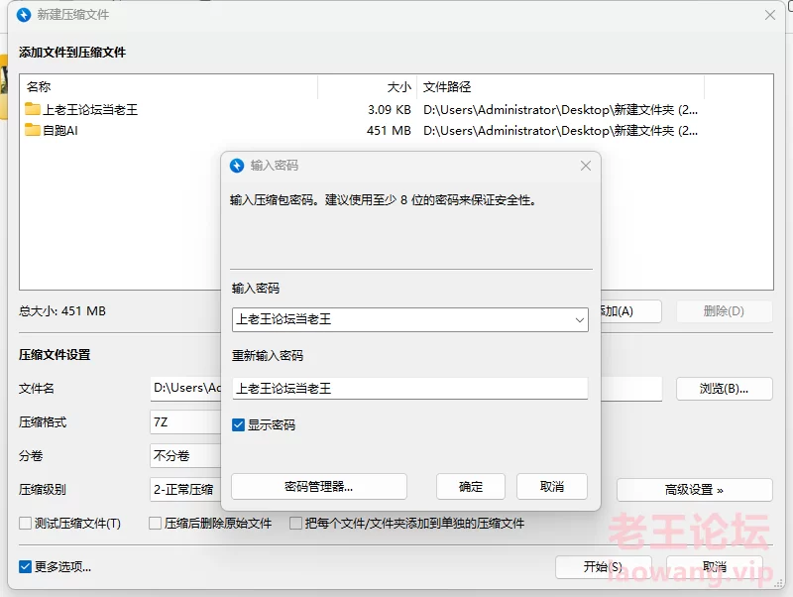Viewport: 793px width, 597px height.
Task: Close the 输入密码 dialog
Action: (x=586, y=166)
